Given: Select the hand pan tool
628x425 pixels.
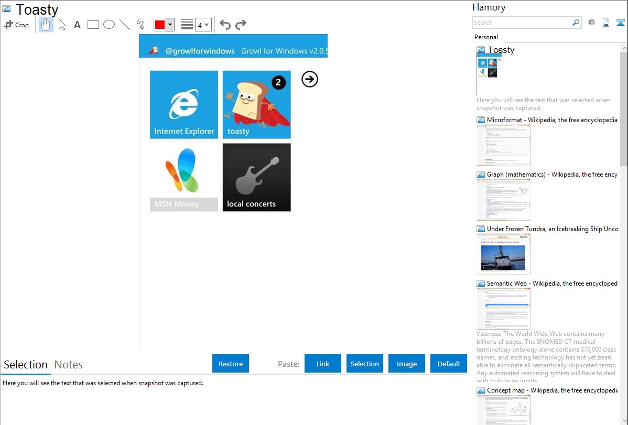Looking at the screenshot, I should coord(46,25).
